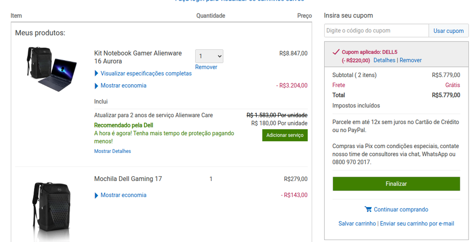Click the shopping cart icon beside Continuar comprando
This screenshot has width=472, height=242.
[368, 209]
